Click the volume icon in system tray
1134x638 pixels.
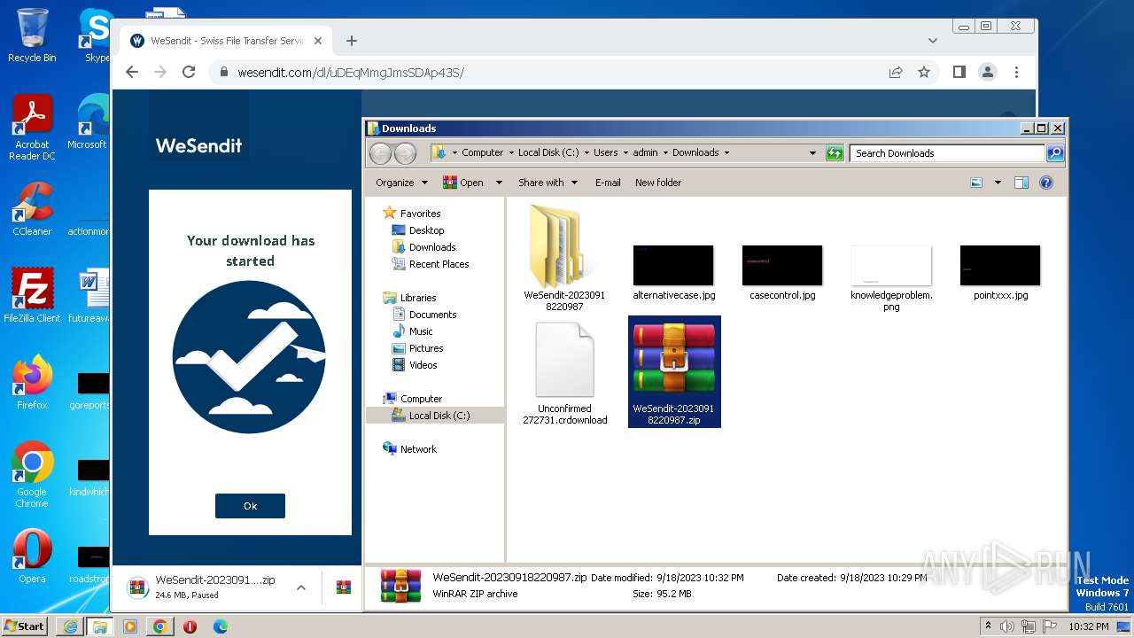[1007, 626]
